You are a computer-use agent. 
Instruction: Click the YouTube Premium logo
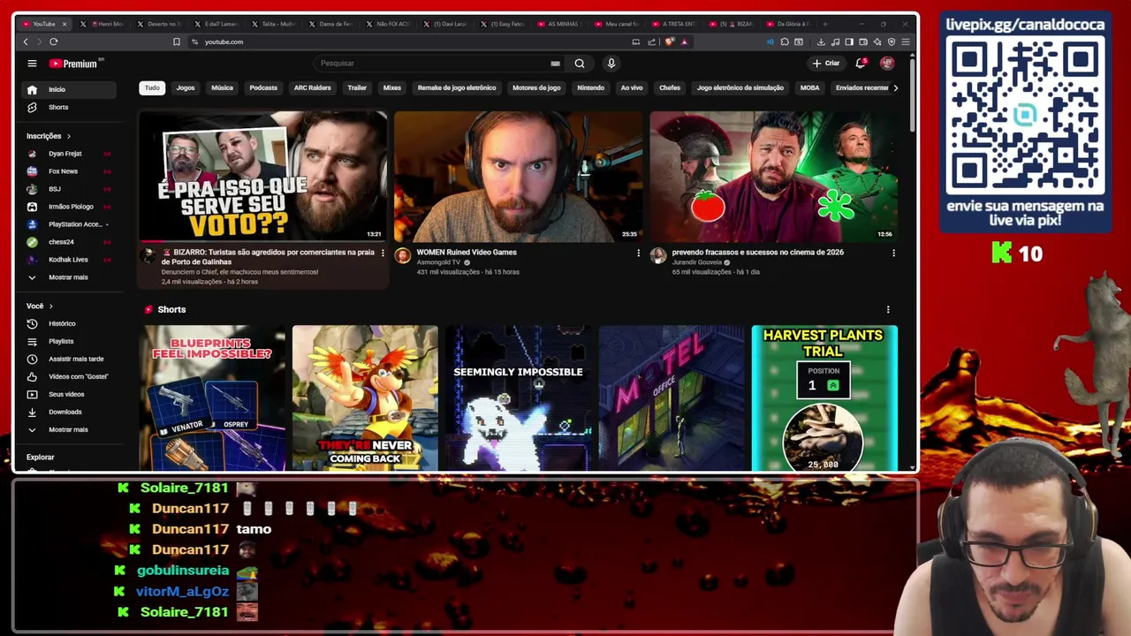pyautogui.click(x=76, y=64)
